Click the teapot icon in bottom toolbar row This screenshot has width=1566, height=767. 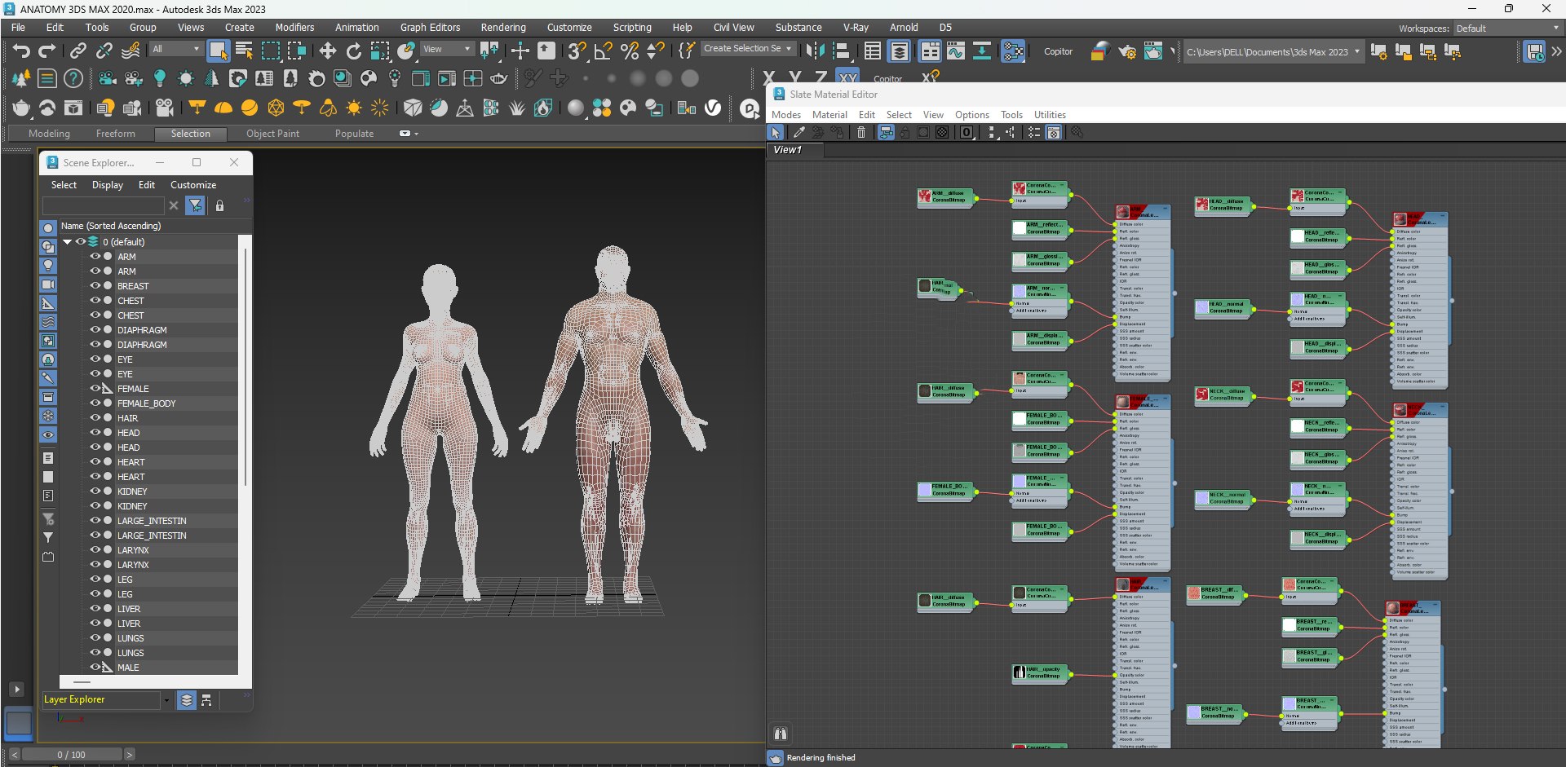point(21,108)
